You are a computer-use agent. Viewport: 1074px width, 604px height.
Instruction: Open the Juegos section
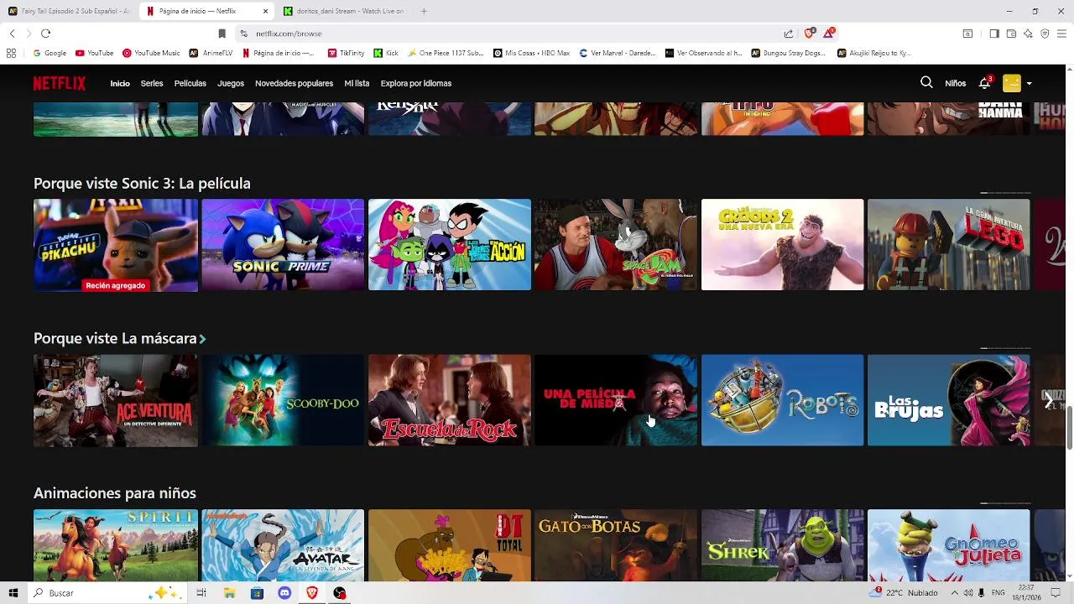pos(231,83)
